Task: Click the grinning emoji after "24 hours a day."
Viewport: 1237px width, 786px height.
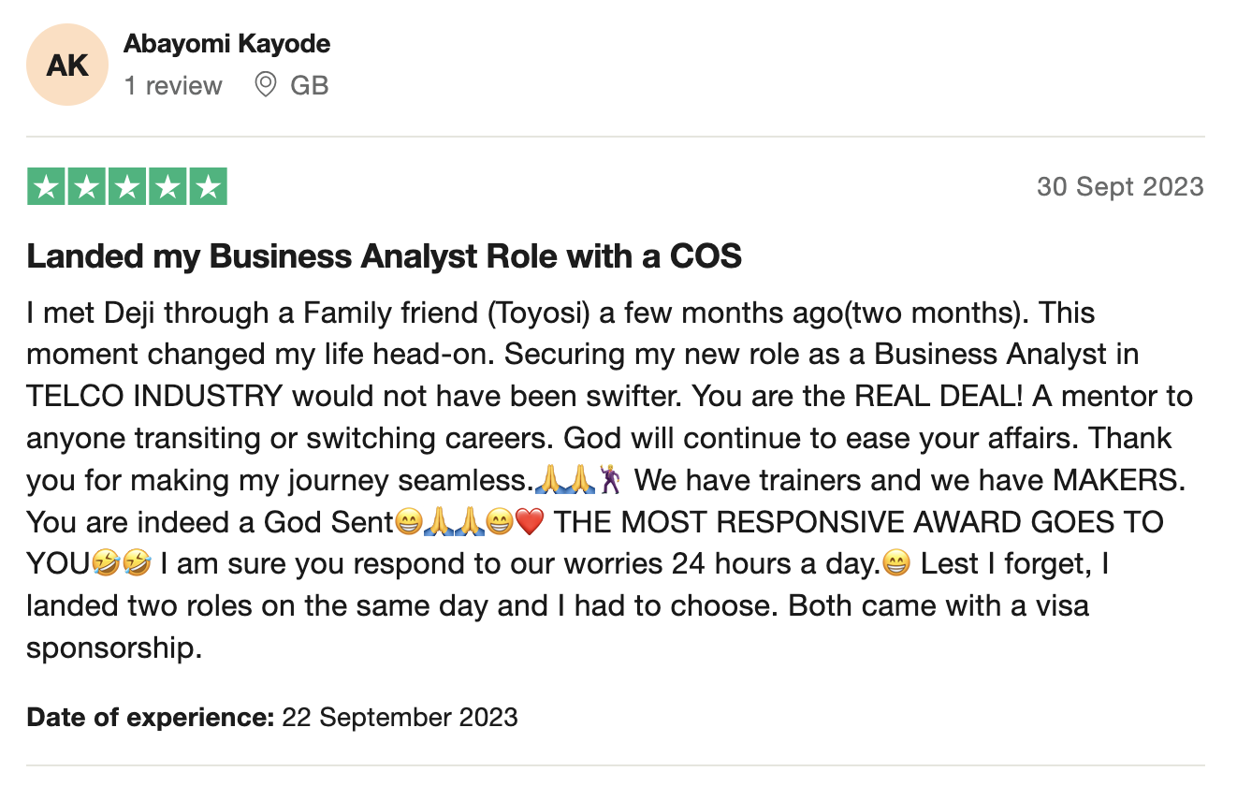Action: 896,565
